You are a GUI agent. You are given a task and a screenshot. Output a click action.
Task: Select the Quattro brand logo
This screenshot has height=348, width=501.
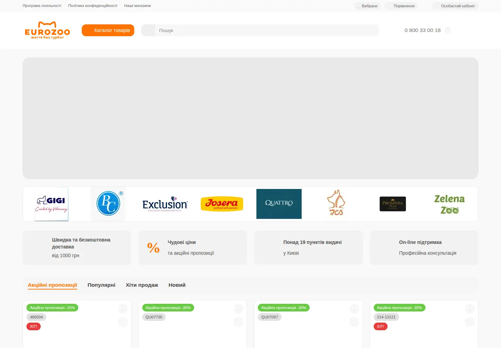tap(279, 204)
